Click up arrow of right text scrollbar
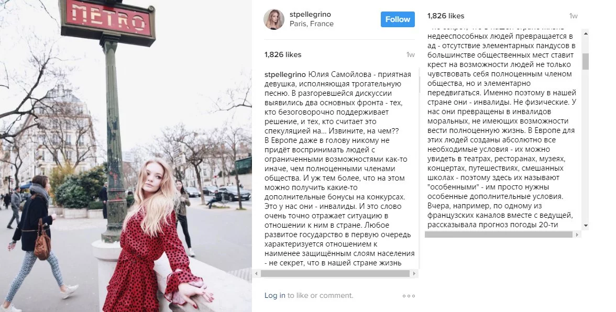This screenshot has width=616, height=312. (586, 34)
